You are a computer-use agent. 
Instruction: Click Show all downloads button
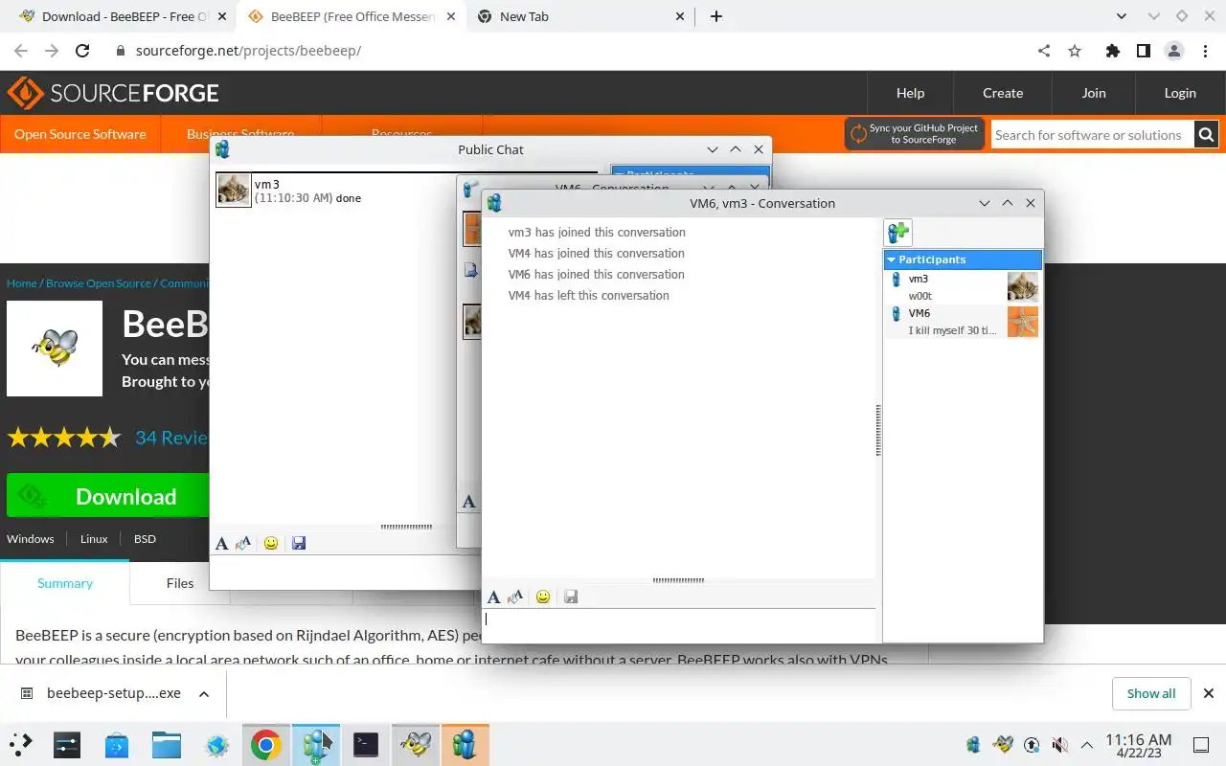tap(1151, 693)
